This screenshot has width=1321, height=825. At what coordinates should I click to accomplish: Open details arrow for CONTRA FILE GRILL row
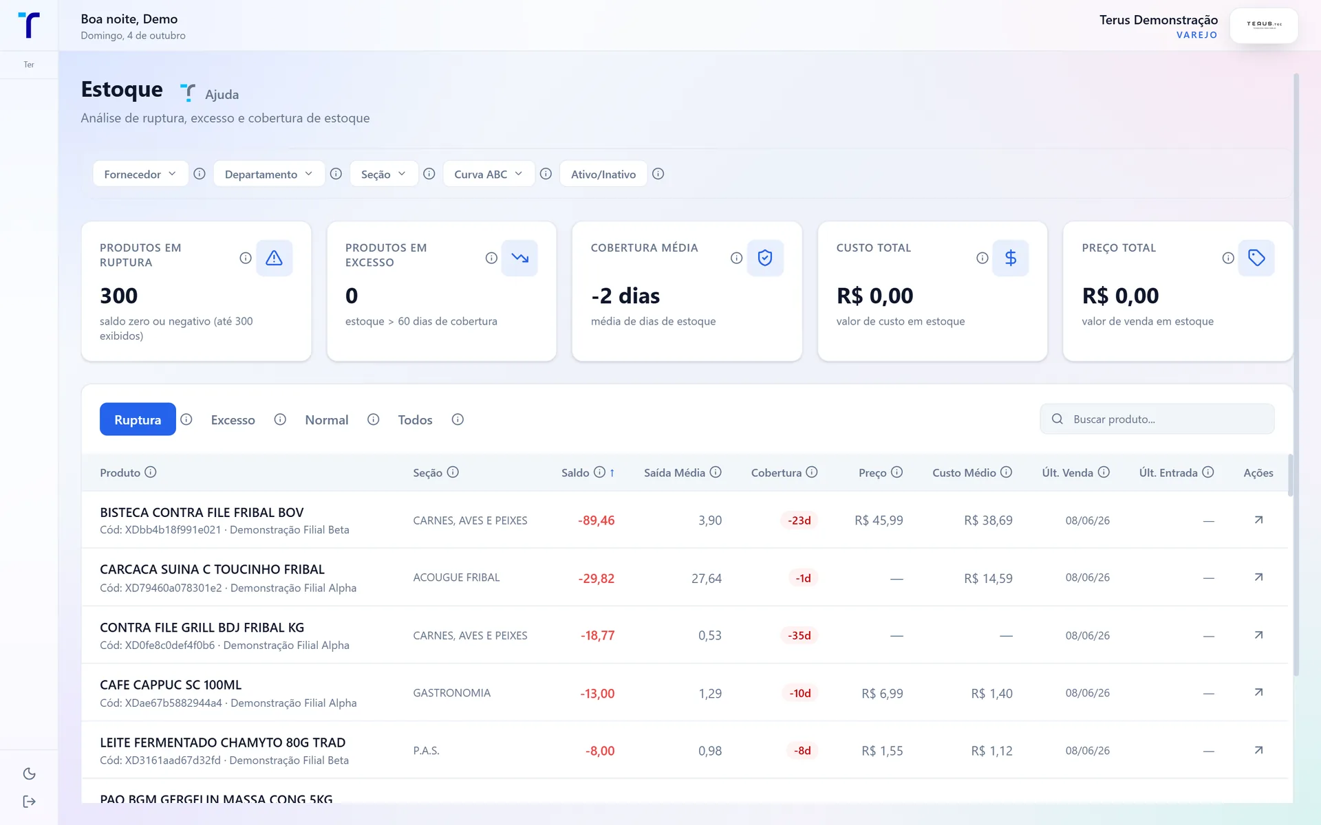1258,635
